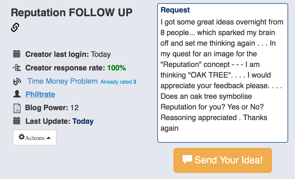Visit the Philtrate profile link

(40, 94)
